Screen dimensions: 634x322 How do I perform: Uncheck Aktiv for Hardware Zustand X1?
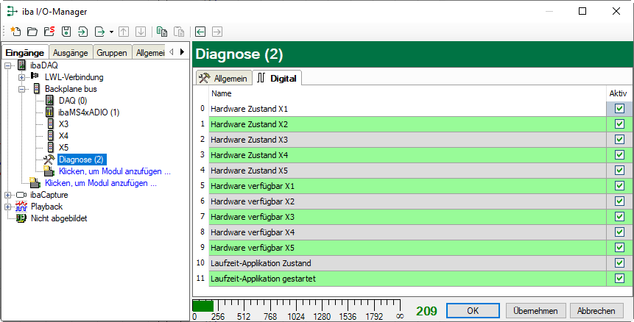[x=619, y=109]
